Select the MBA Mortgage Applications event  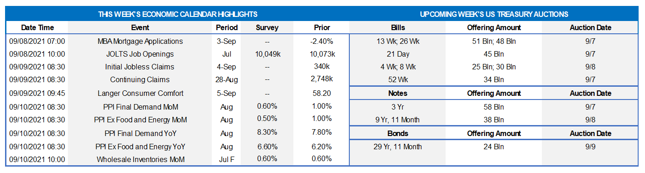point(140,41)
